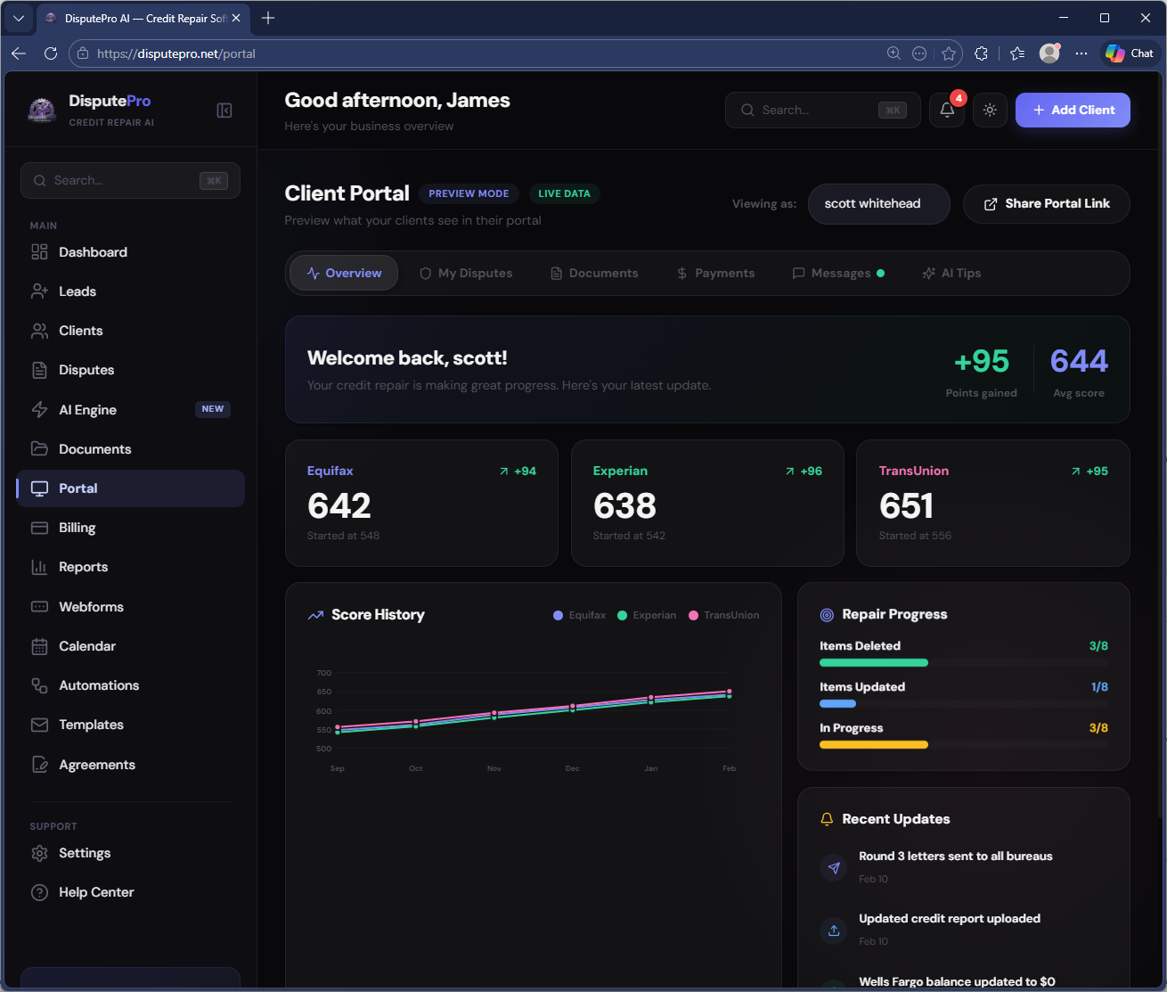Switch to the Payments tab
The width and height of the screenshot is (1167, 992).
pyautogui.click(x=715, y=273)
